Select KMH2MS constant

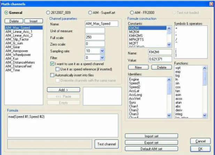(x=147, y=36)
